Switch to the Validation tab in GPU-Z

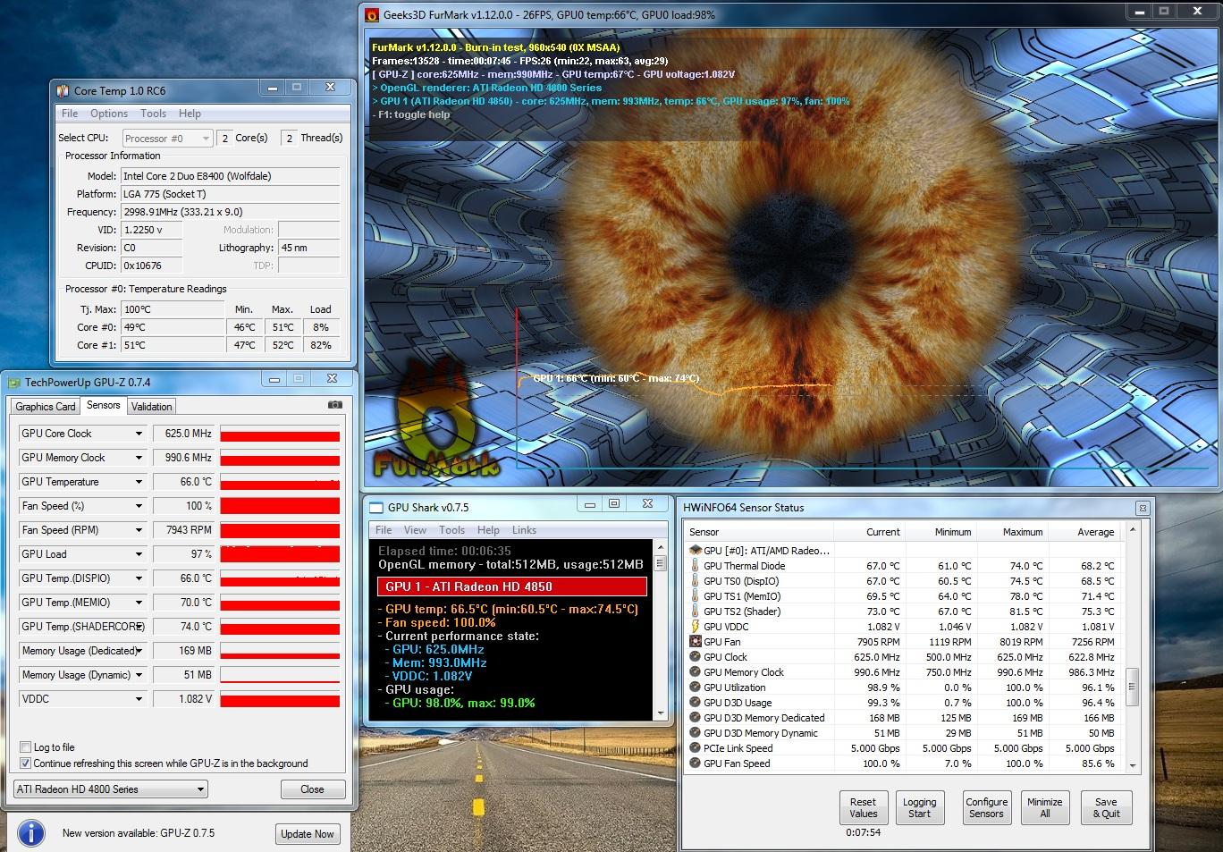pyautogui.click(x=151, y=407)
